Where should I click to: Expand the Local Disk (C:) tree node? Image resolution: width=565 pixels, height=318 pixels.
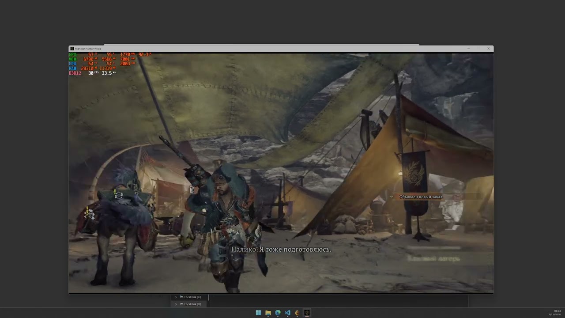176,297
